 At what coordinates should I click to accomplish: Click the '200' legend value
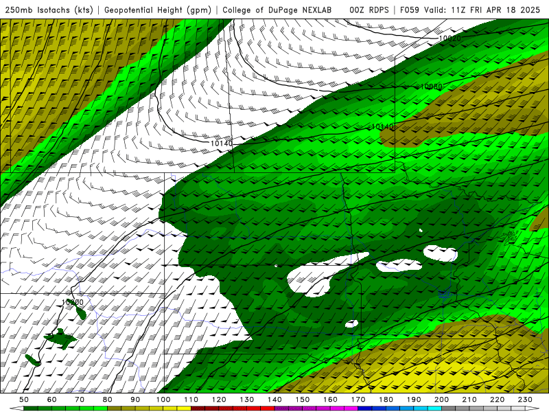coord(441,400)
